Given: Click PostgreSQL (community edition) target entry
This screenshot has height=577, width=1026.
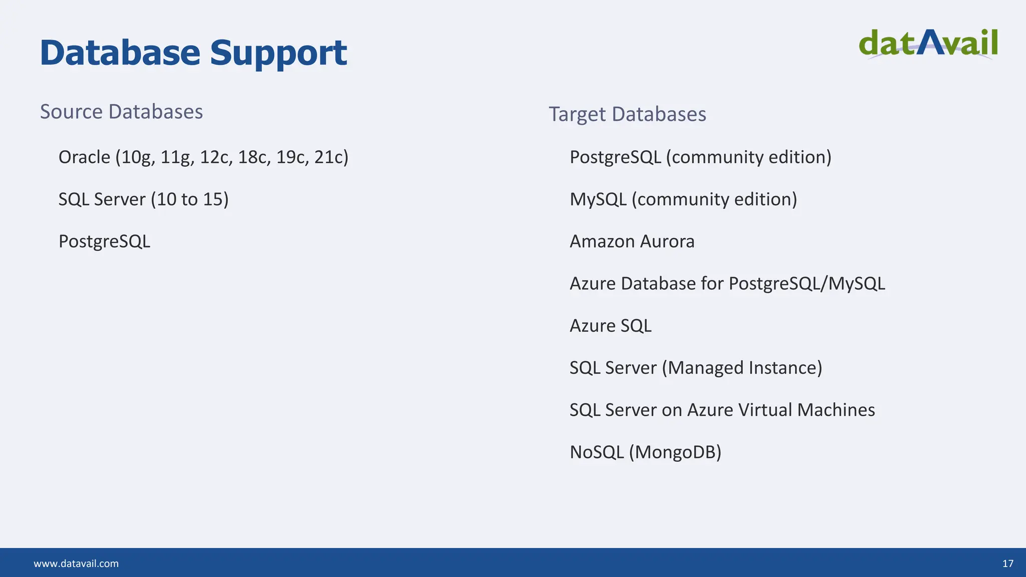Looking at the screenshot, I should 700,157.
